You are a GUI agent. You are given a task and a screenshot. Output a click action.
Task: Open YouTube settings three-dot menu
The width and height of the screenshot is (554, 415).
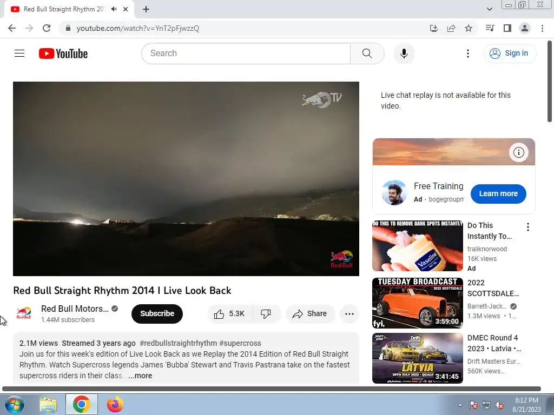[x=468, y=53]
